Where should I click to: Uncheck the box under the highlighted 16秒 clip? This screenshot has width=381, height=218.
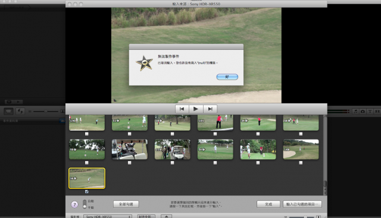87,192
